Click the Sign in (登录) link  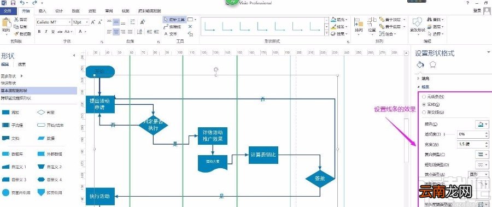pos(477,11)
